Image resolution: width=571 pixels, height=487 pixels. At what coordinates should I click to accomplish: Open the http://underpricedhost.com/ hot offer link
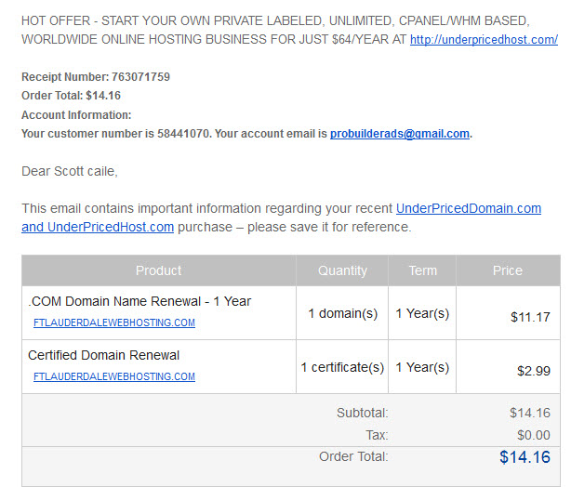coord(484,39)
